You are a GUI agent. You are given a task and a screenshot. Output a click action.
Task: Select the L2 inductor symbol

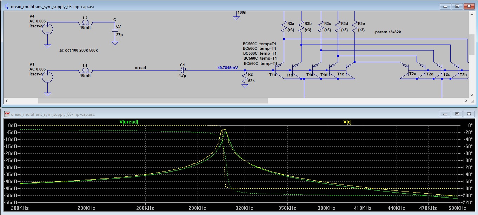tap(85, 22)
